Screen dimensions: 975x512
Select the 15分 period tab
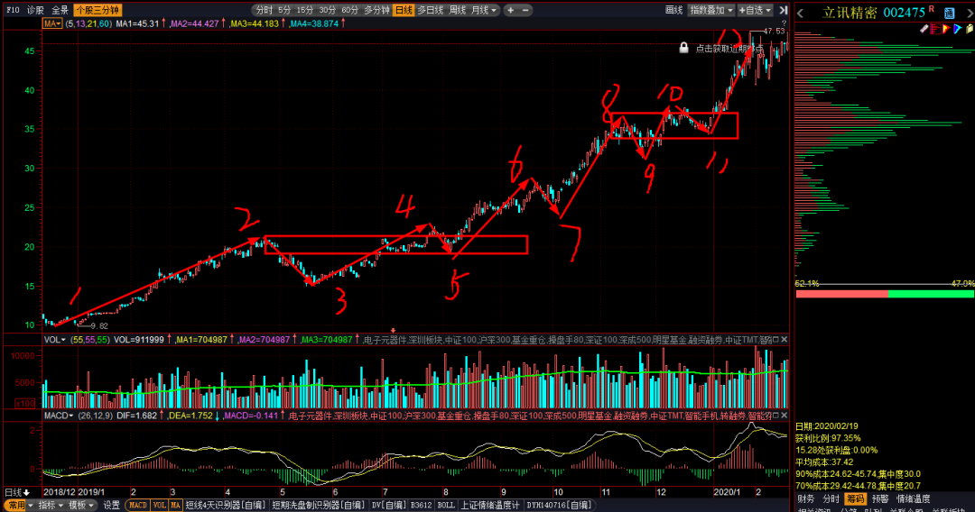pos(305,10)
